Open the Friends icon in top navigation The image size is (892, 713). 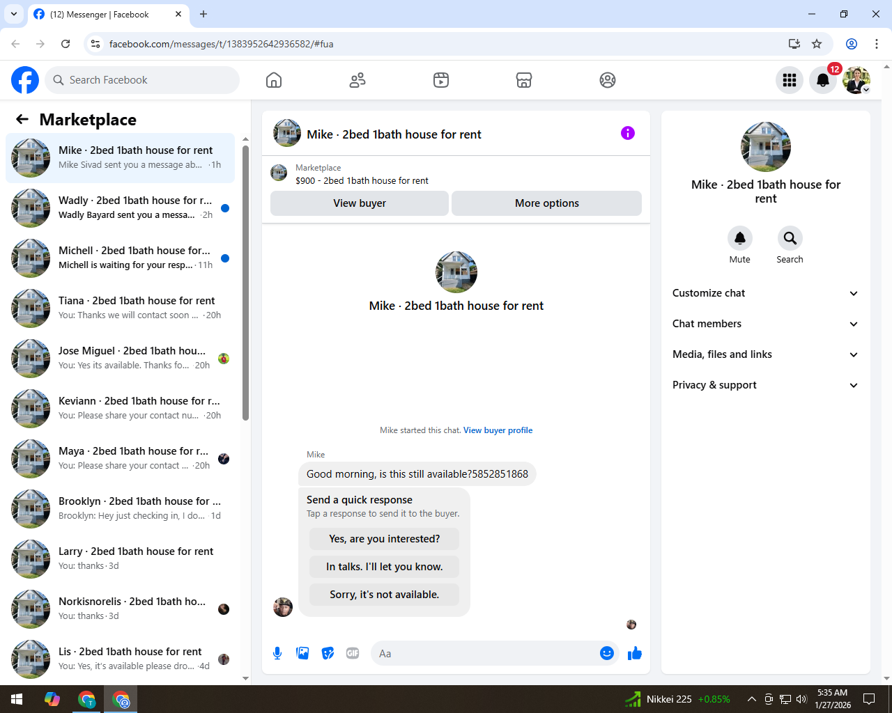tap(357, 80)
